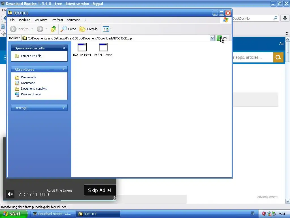Open the BOOTICEx64 executable file

pyautogui.click(x=82, y=50)
